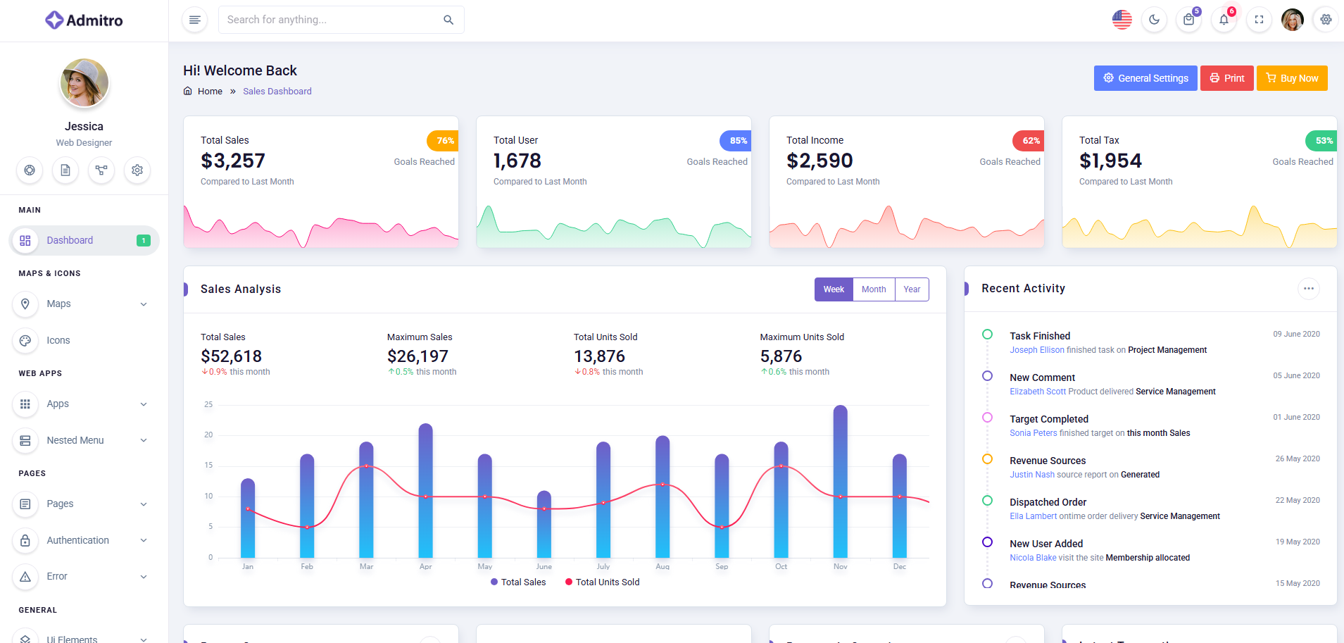
Task: Click the 85% goals badge on Total User
Action: pos(736,141)
